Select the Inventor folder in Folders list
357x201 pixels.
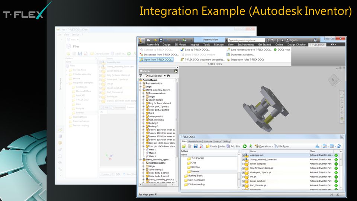193,171
